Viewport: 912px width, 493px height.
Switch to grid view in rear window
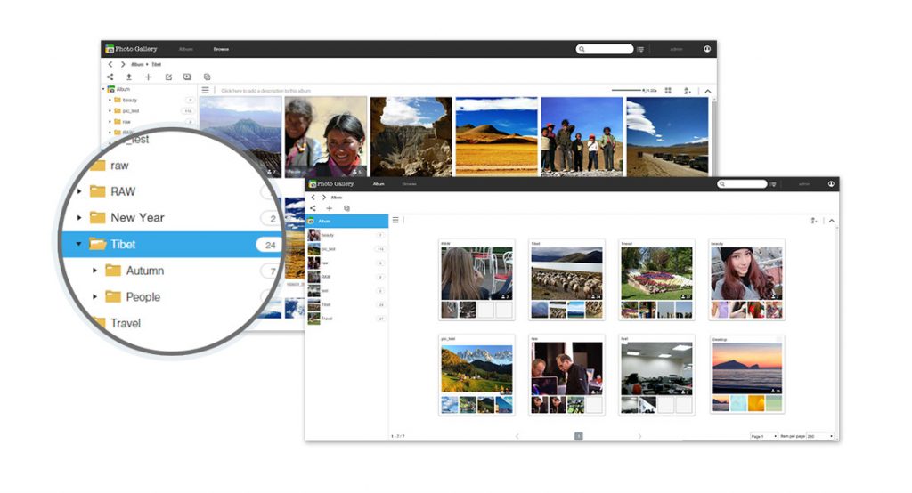(668, 91)
